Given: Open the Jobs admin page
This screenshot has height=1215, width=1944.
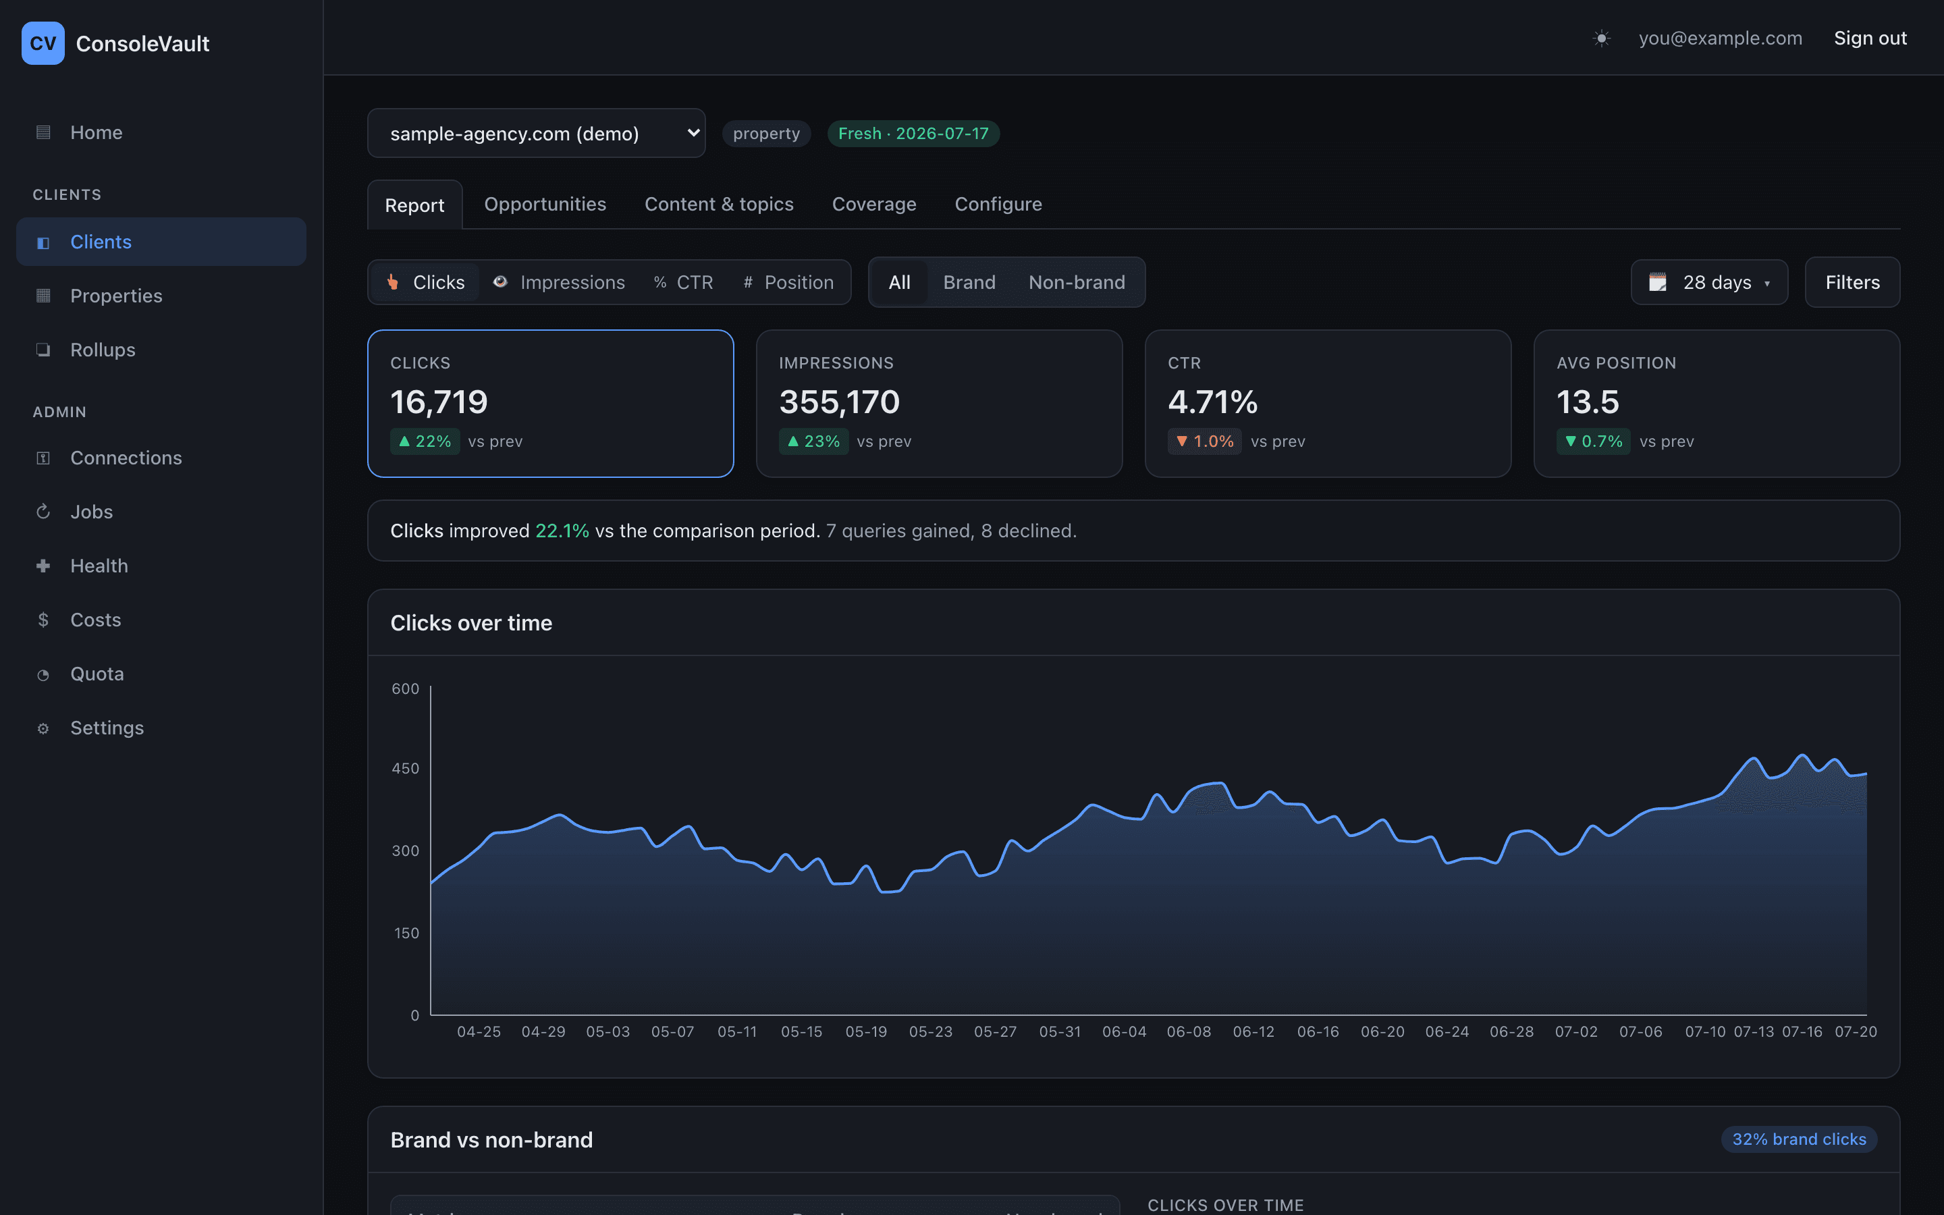Looking at the screenshot, I should click(x=161, y=512).
